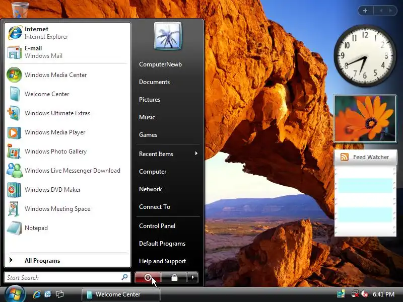Add gadget with sidebar plus button
Viewport: 403px width, 302px height.
pos(365,11)
